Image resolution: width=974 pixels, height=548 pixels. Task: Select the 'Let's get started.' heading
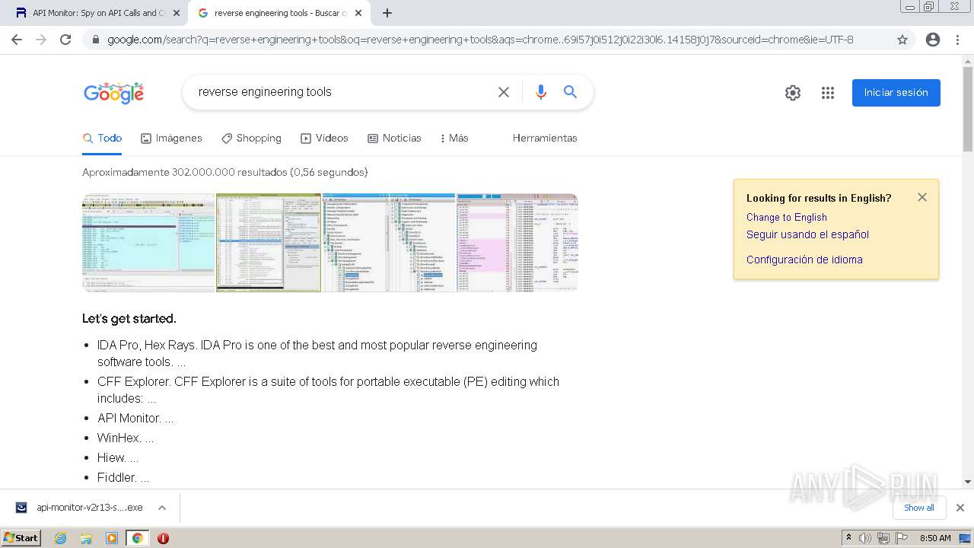coord(129,319)
